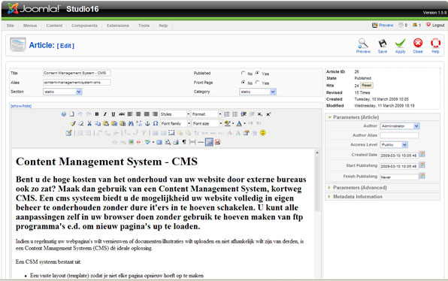Click the editor vertical scrollbar
The height and width of the screenshot is (281, 448).
pos(317,214)
